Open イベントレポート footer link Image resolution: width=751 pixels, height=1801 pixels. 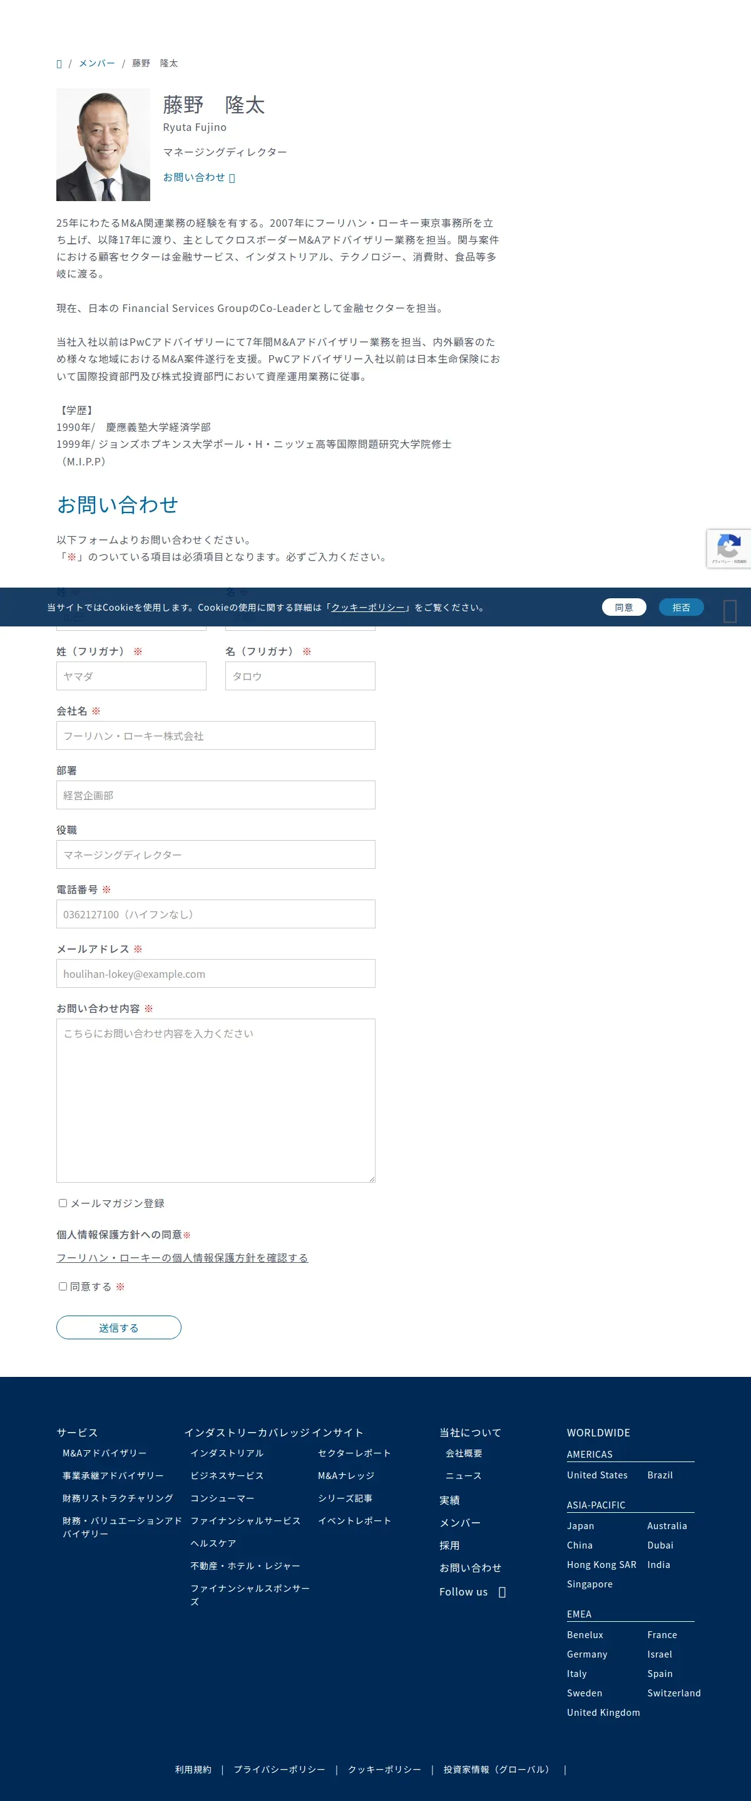coord(354,1520)
